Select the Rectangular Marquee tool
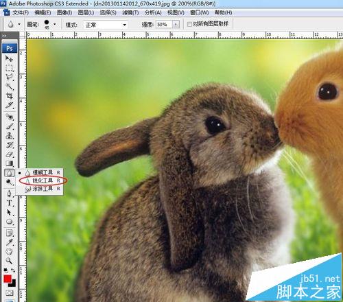The height and width of the screenshot is (302, 343). [9, 68]
